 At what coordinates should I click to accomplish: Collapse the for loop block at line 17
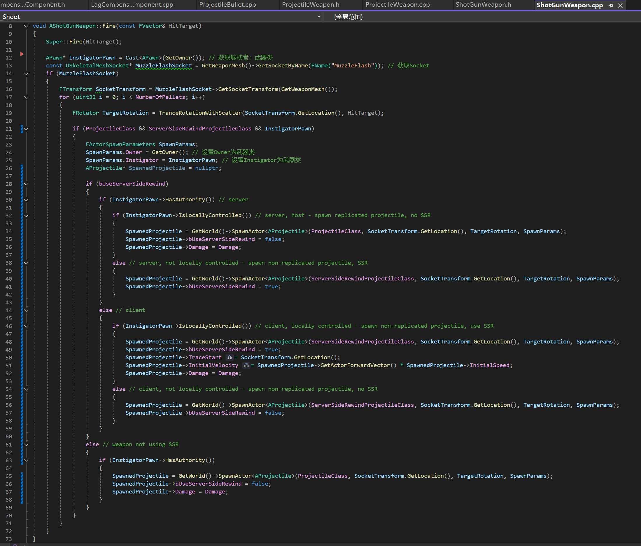(26, 97)
